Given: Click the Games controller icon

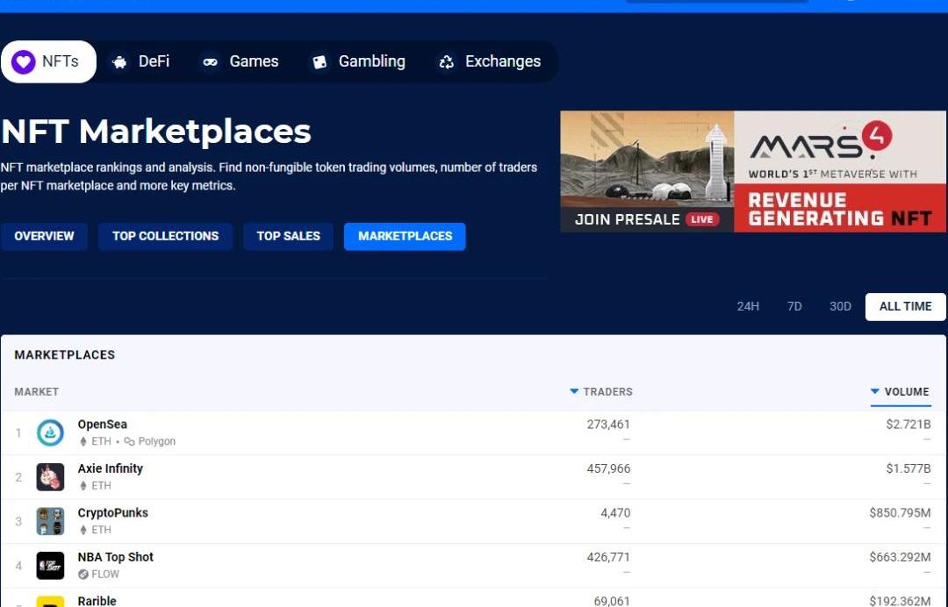Looking at the screenshot, I should [210, 62].
